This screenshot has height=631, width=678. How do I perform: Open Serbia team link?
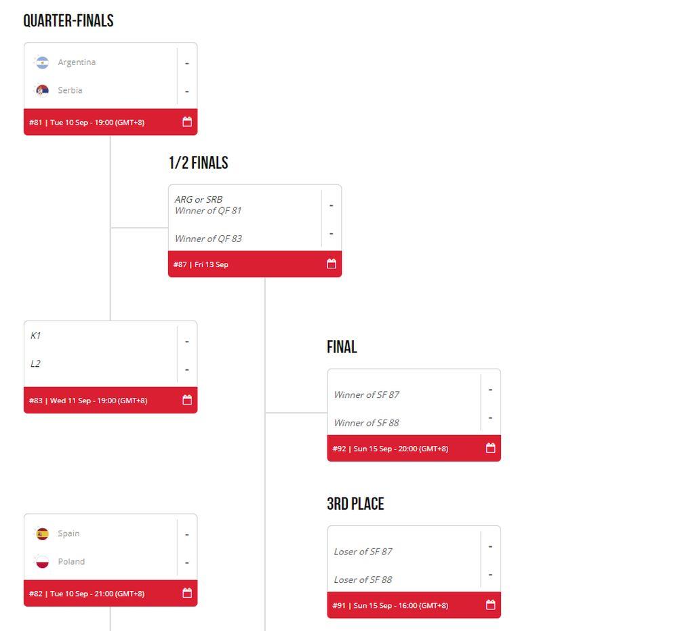pos(70,90)
